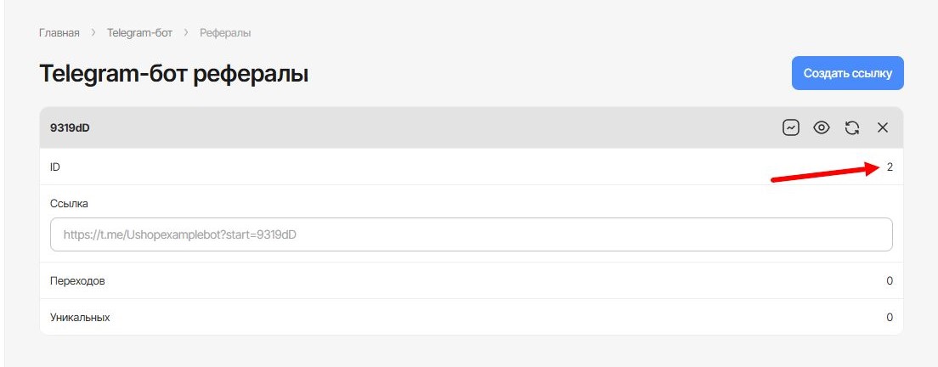Open the referral statistics chart icon
This screenshot has width=938, height=367.
(x=791, y=127)
